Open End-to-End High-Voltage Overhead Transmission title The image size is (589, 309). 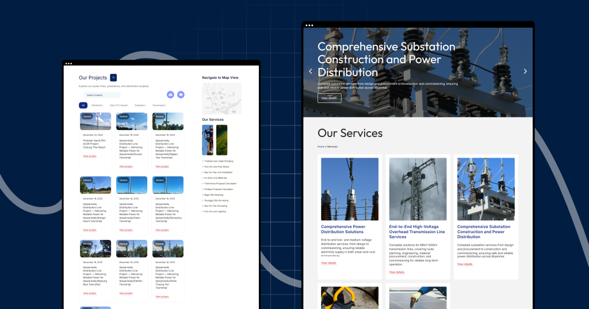[x=417, y=231]
